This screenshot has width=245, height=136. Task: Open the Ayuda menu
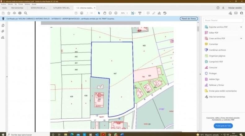tap(34, 4)
